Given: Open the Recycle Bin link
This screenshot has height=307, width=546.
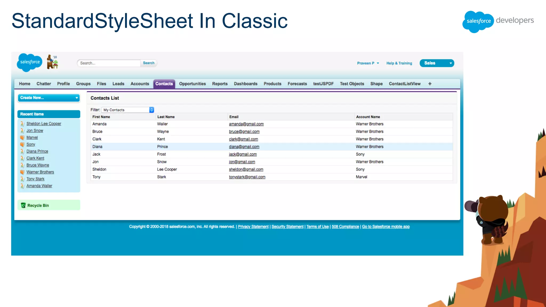Looking at the screenshot, I should 38,205.
